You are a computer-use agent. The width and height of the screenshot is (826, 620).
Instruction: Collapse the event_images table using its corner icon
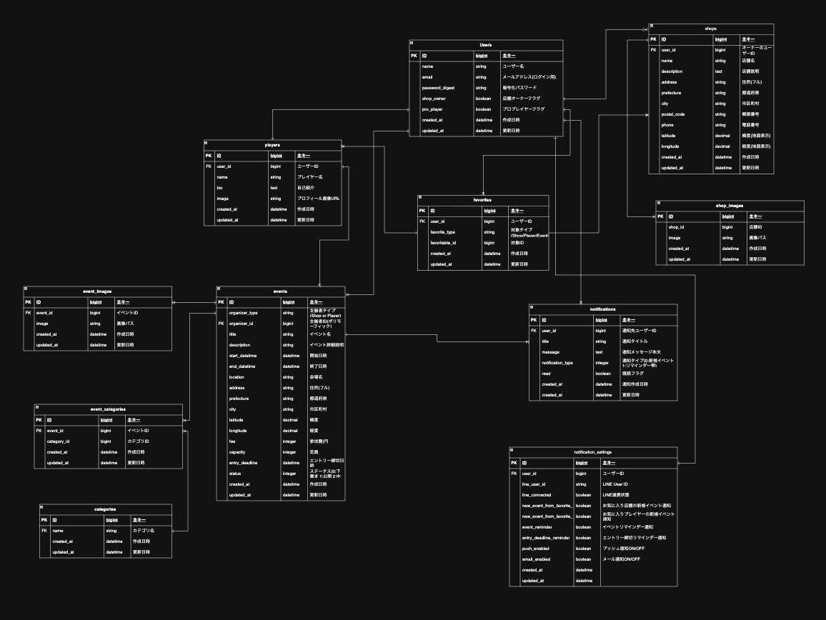pyautogui.click(x=26, y=289)
